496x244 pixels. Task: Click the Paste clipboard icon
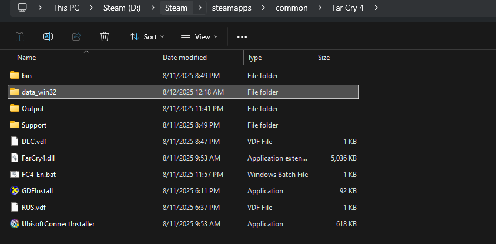pyautogui.click(x=20, y=36)
